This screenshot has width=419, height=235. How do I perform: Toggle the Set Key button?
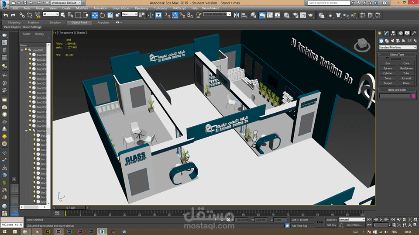coord(331,225)
